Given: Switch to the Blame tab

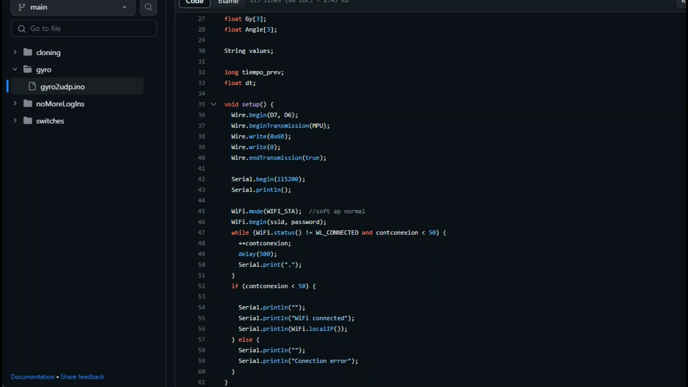Looking at the screenshot, I should pos(228,2).
